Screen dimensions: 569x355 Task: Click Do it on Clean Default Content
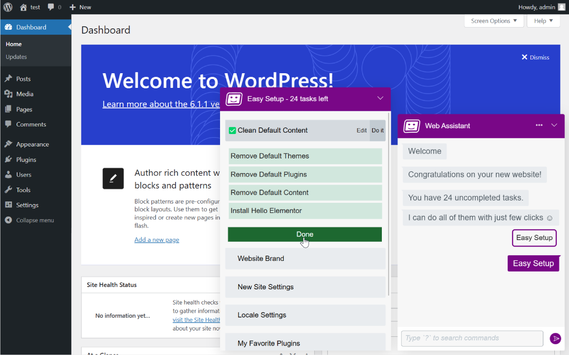[378, 130]
